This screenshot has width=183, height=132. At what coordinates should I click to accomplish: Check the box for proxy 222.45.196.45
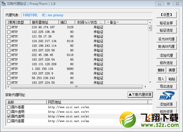pyautogui.click(x=9, y=55)
